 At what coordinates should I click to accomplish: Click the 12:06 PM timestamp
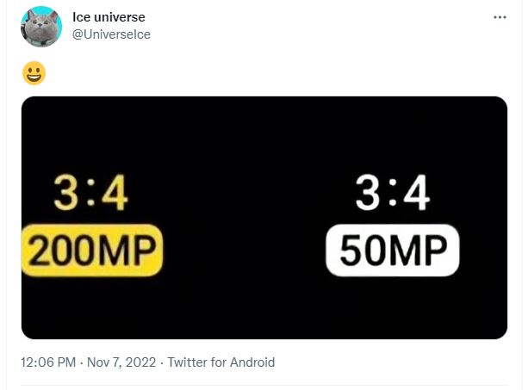(49, 362)
